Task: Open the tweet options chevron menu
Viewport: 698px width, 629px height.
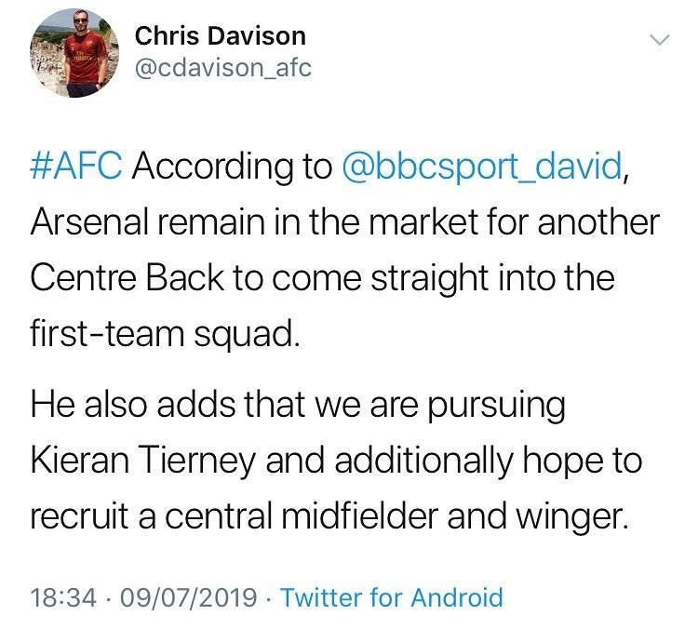Action: point(659,41)
